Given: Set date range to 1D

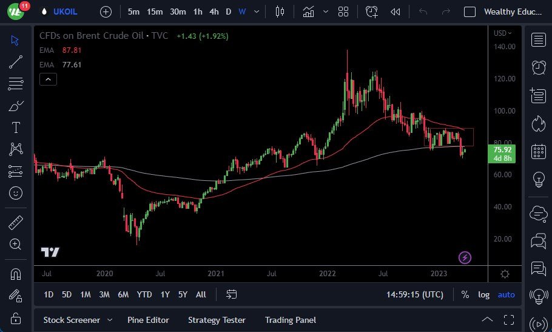Looking at the screenshot, I should [x=49, y=294].
